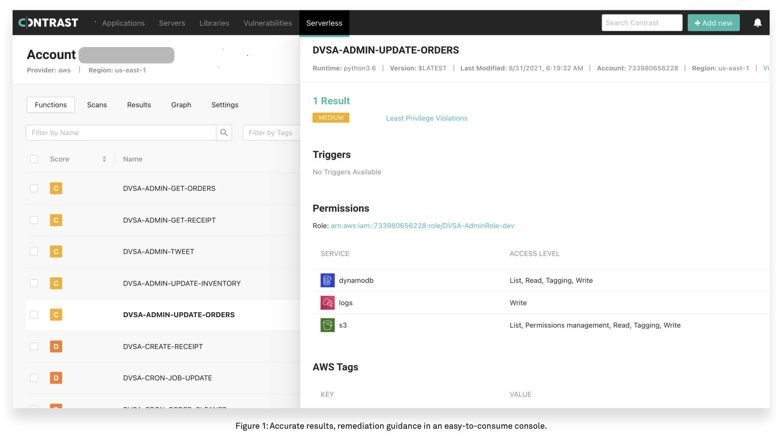781x443 pixels.
Task: Click the dynamodb service icon
Action: 327,280
